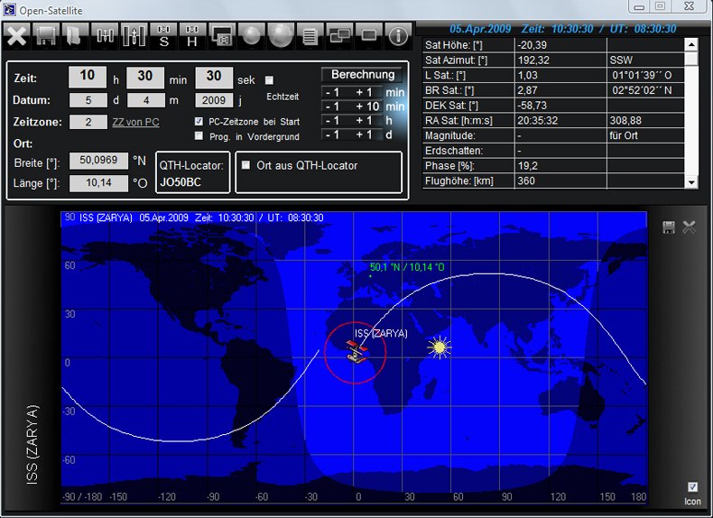Click the data table scrollbar down arrow

click(691, 182)
